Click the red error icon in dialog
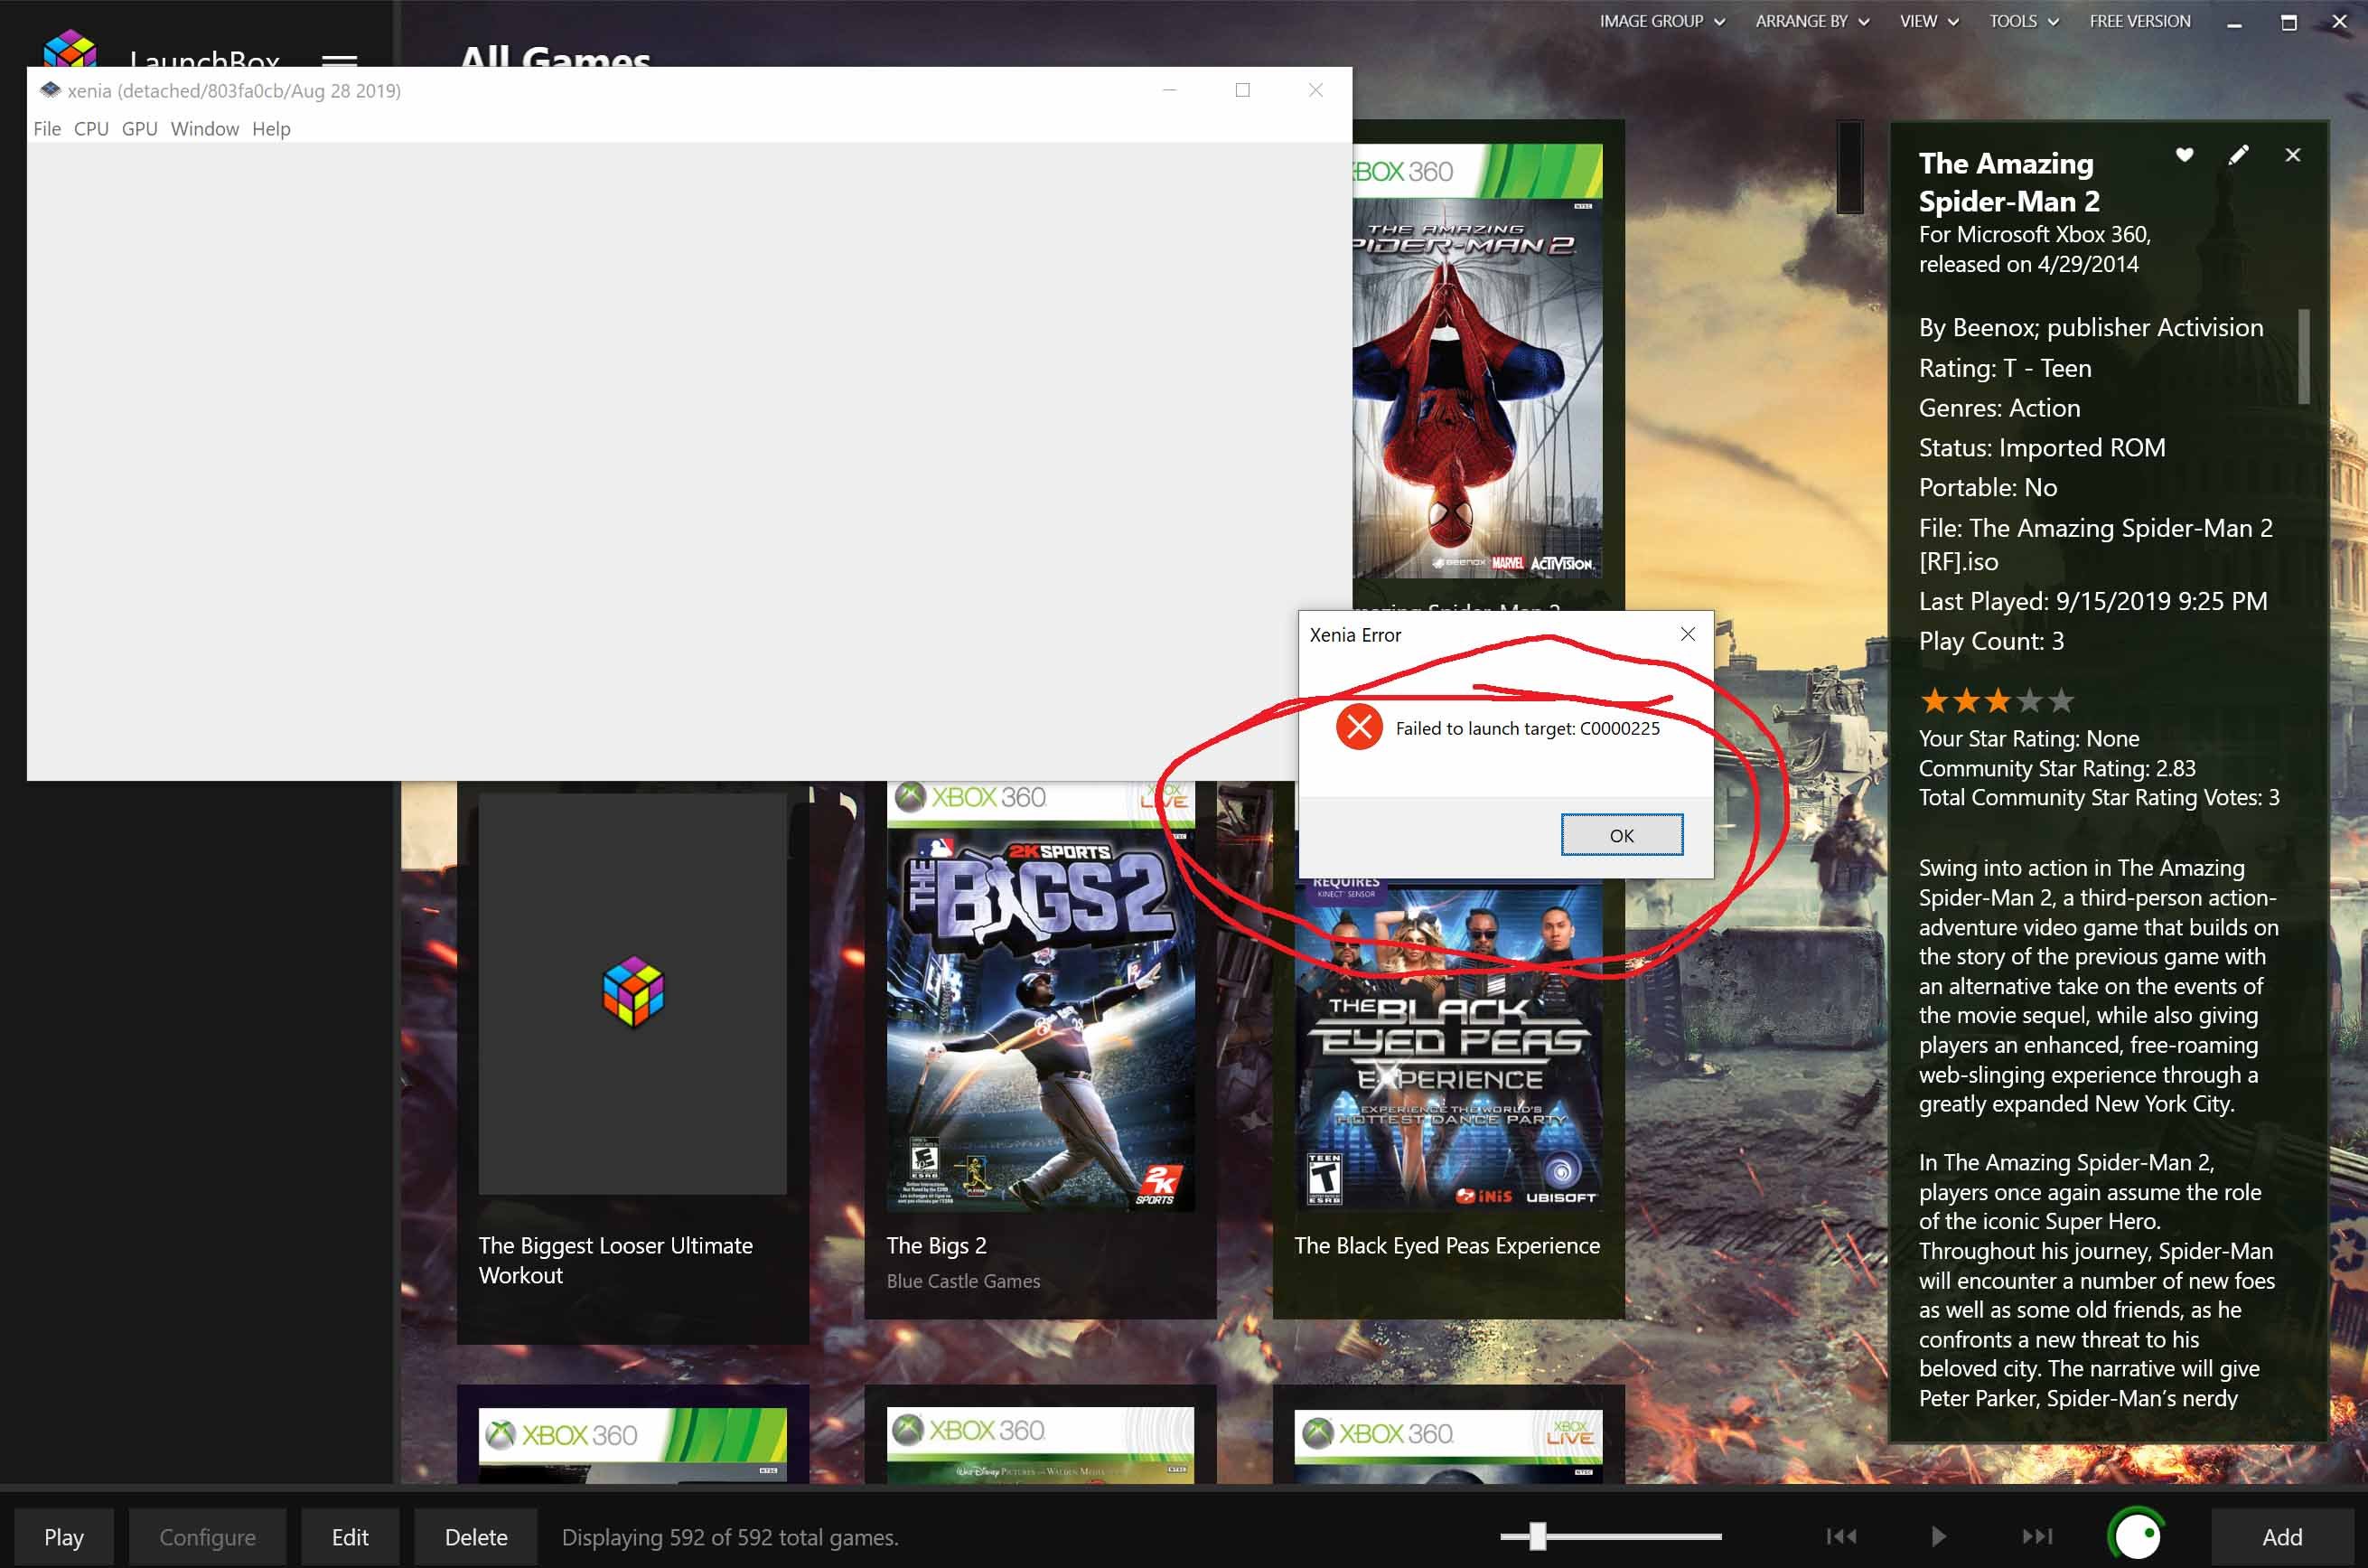Image resolution: width=2368 pixels, height=1568 pixels. tap(1359, 727)
